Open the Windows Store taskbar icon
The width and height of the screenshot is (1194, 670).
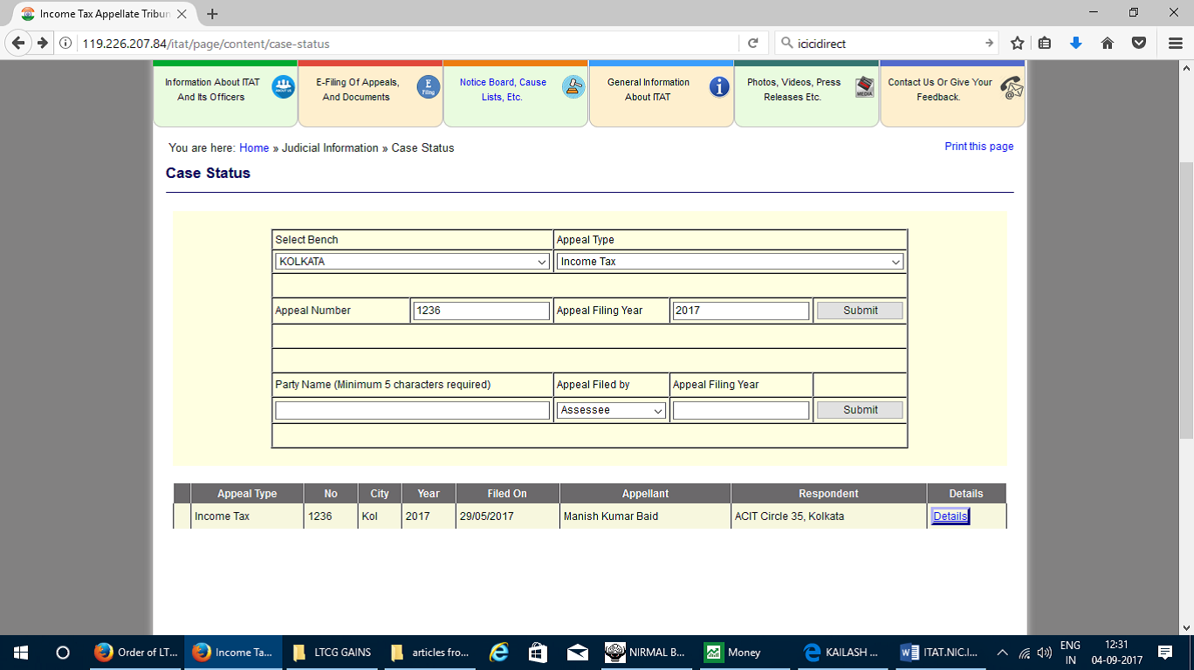(538, 653)
